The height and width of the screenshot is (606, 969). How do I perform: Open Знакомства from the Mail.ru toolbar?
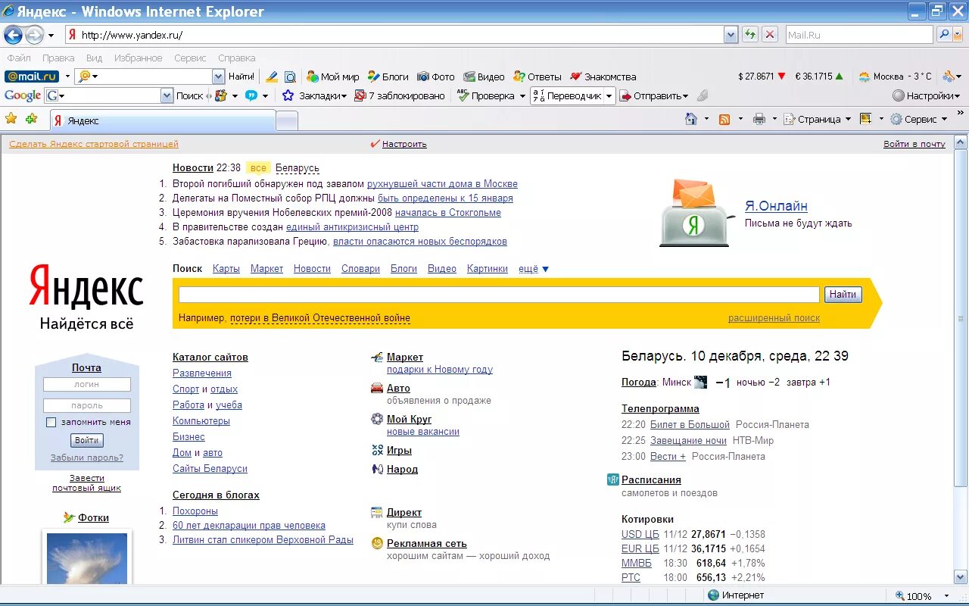[x=603, y=77]
